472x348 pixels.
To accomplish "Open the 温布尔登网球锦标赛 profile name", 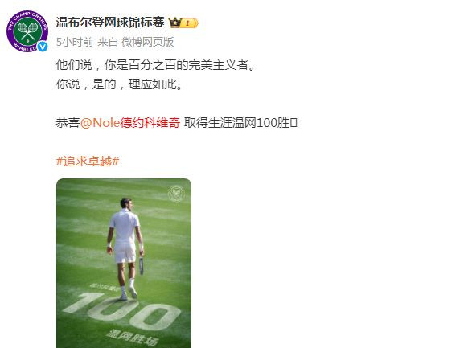I will (110, 23).
